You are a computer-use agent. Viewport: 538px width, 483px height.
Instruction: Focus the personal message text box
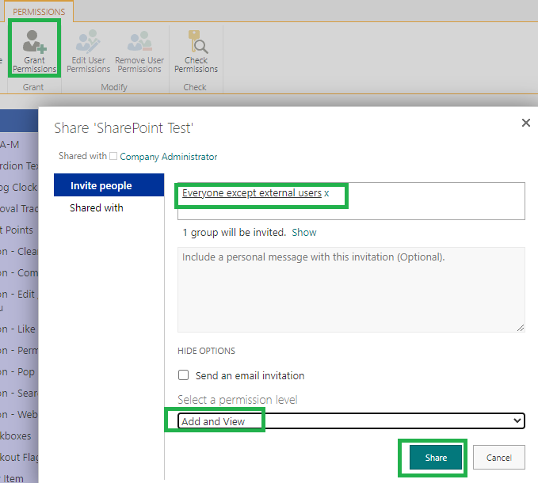click(x=351, y=290)
